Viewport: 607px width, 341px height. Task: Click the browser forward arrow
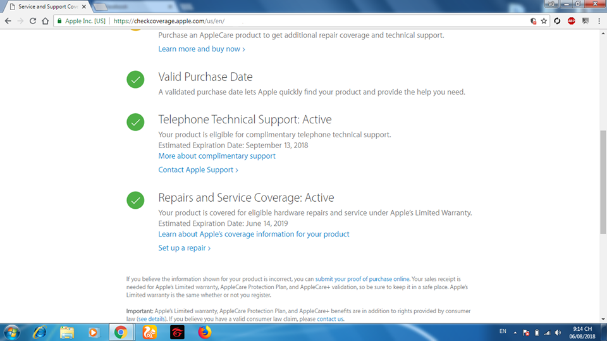[x=20, y=21]
